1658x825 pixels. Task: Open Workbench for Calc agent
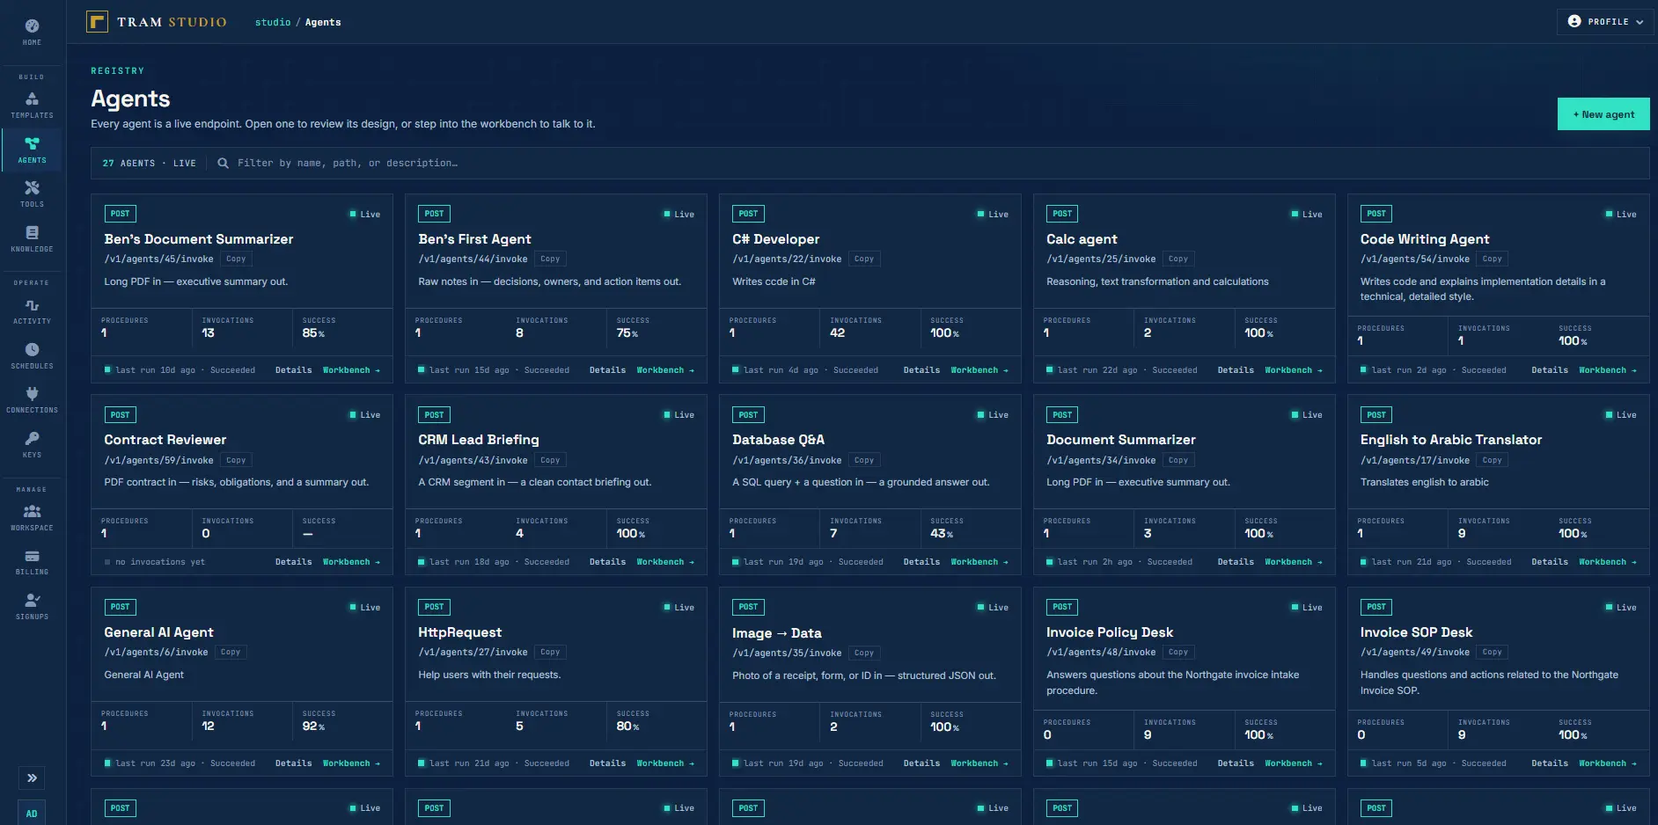click(x=1294, y=370)
